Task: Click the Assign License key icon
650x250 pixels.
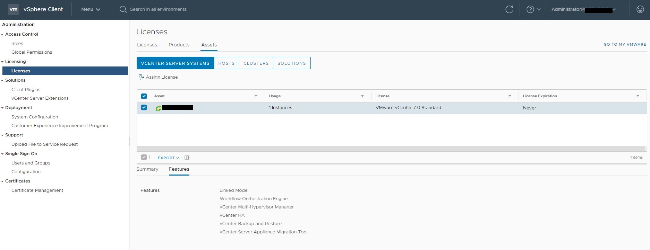Action: point(141,77)
